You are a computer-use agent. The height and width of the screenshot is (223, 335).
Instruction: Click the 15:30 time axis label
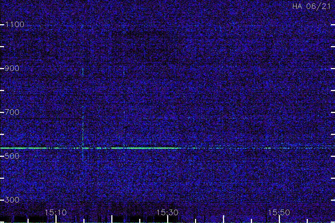click(x=167, y=213)
